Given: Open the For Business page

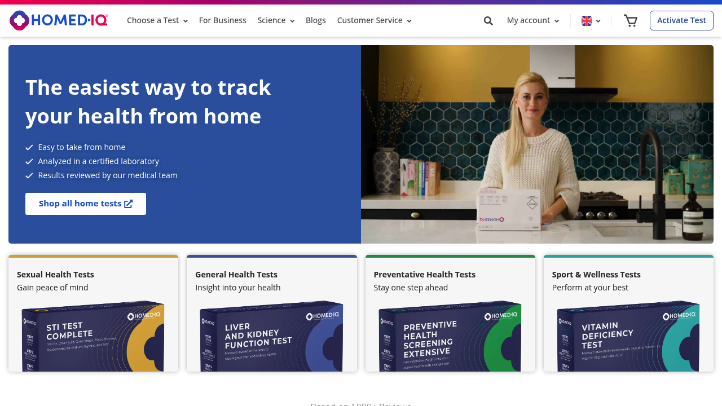Looking at the screenshot, I should pyautogui.click(x=222, y=20).
